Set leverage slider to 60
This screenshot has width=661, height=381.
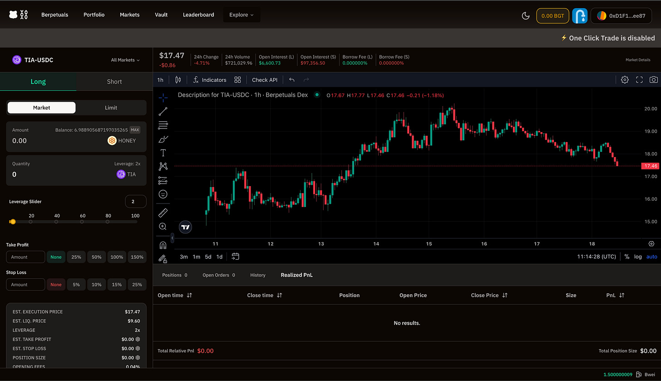pos(82,222)
